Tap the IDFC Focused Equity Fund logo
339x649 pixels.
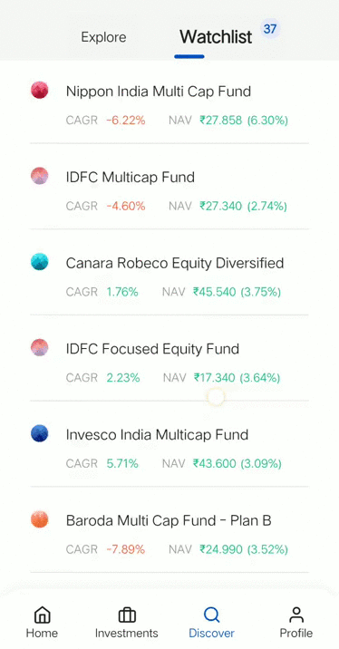tap(39, 348)
